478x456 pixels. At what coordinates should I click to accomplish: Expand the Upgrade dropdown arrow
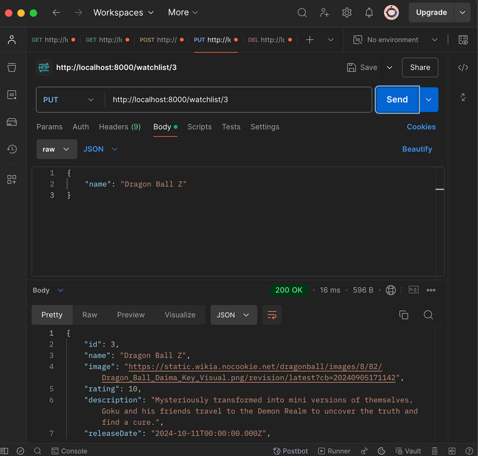(x=462, y=13)
